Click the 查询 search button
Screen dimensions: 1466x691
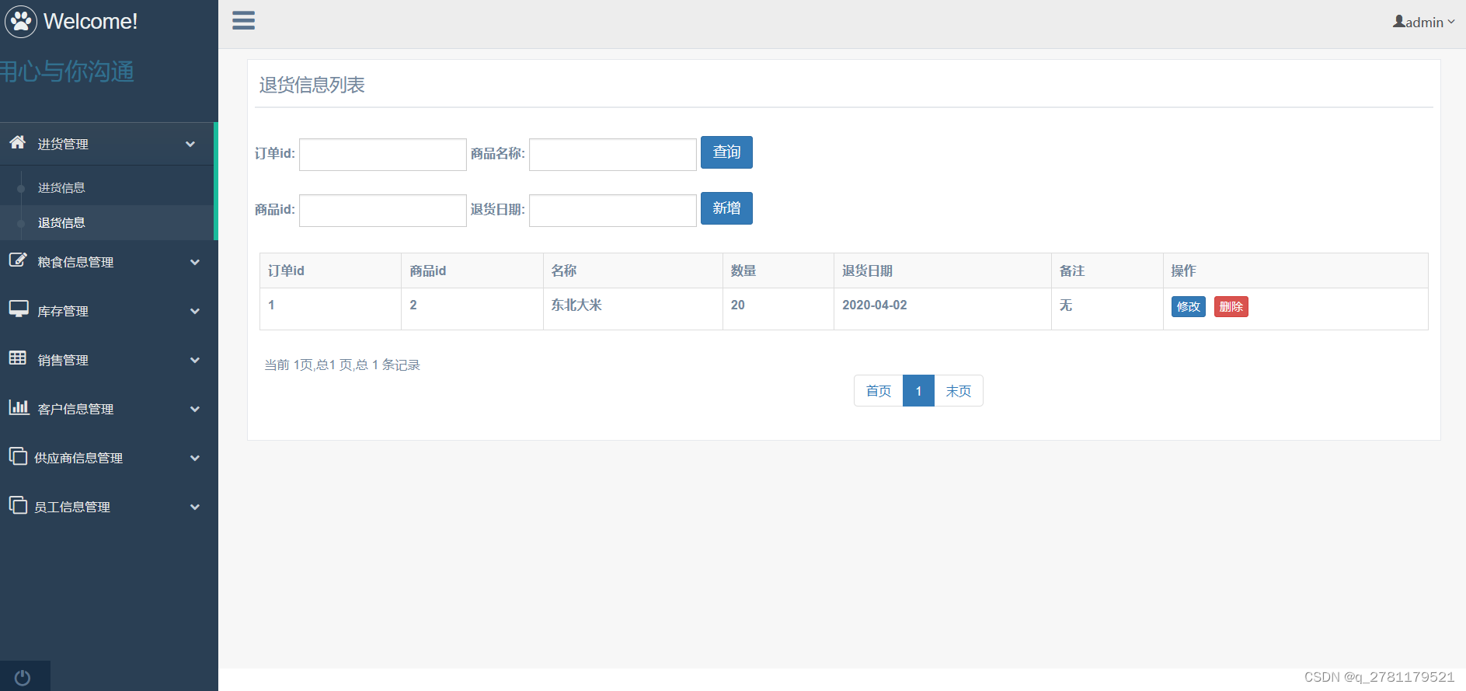click(x=726, y=152)
